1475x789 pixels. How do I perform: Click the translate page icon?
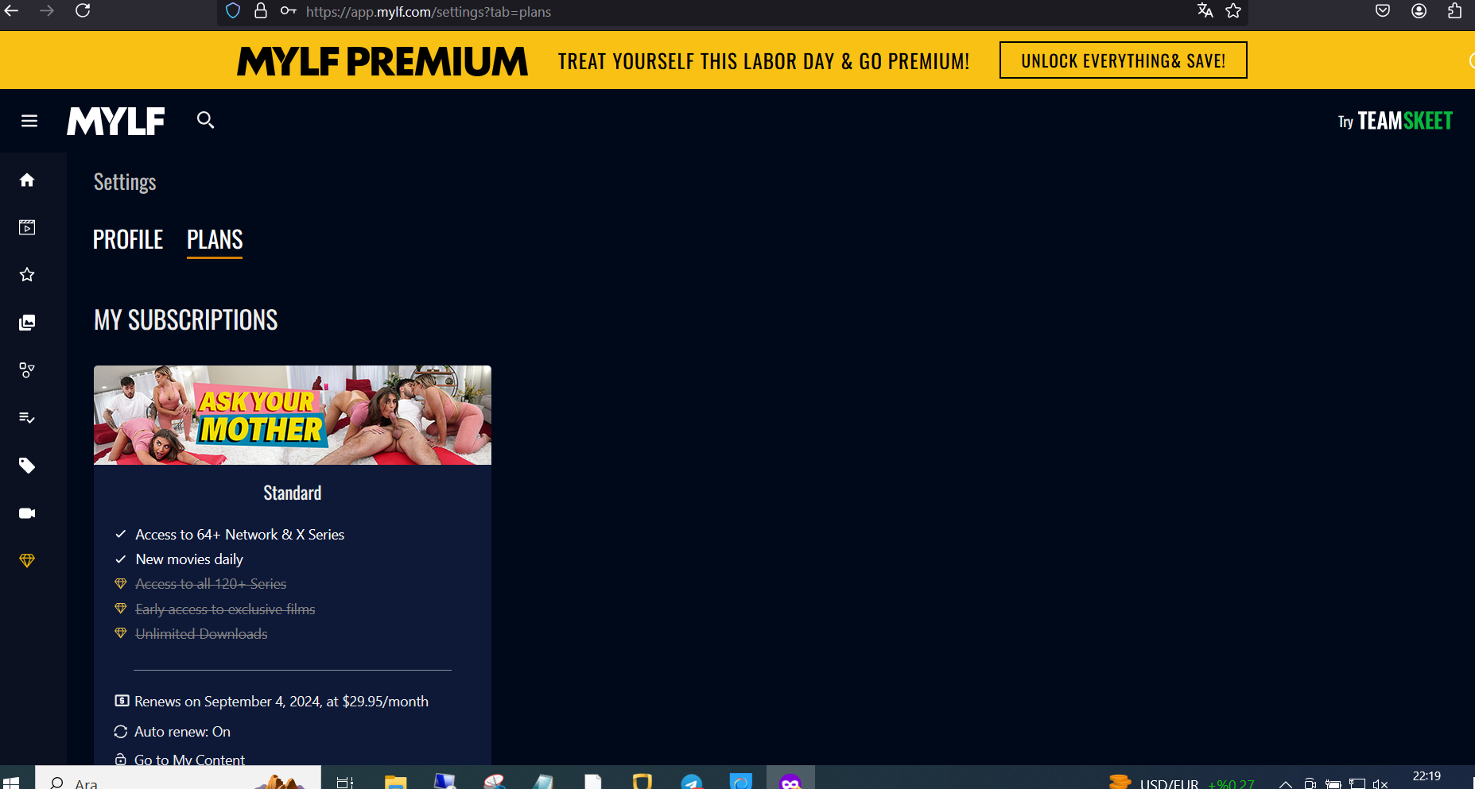pyautogui.click(x=1205, y=10)
